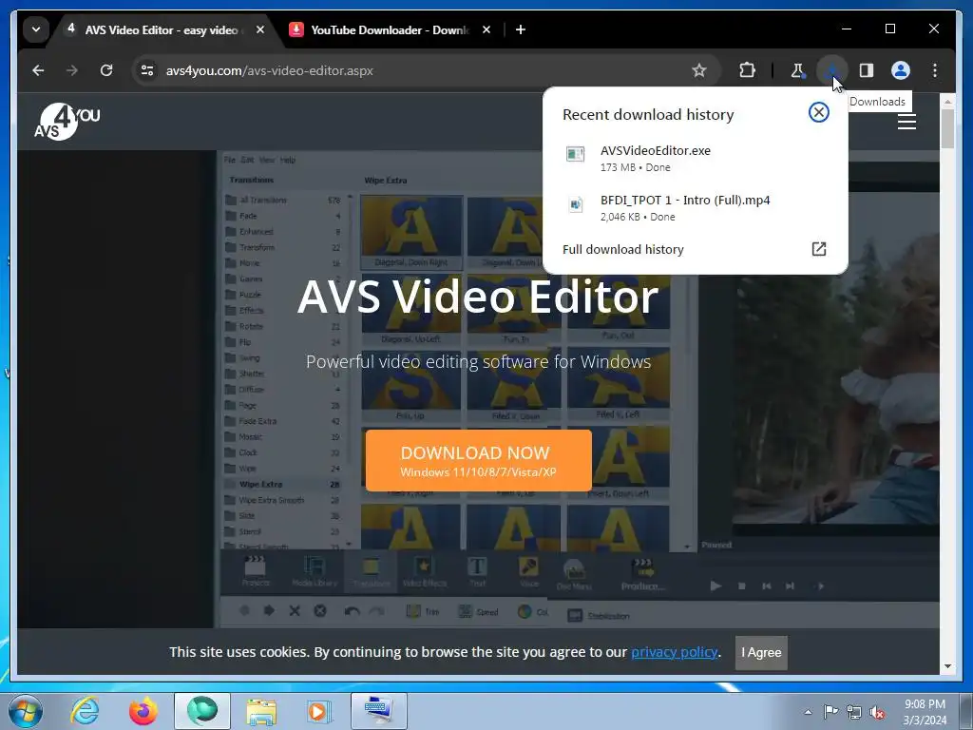The image size is (973, 730).
Task: Click the mp4 file icon in downloads
Action: click(x=575, y=204)
